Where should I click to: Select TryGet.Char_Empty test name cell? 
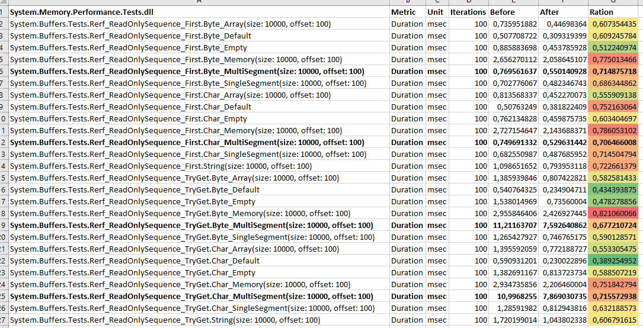[199, 273]
